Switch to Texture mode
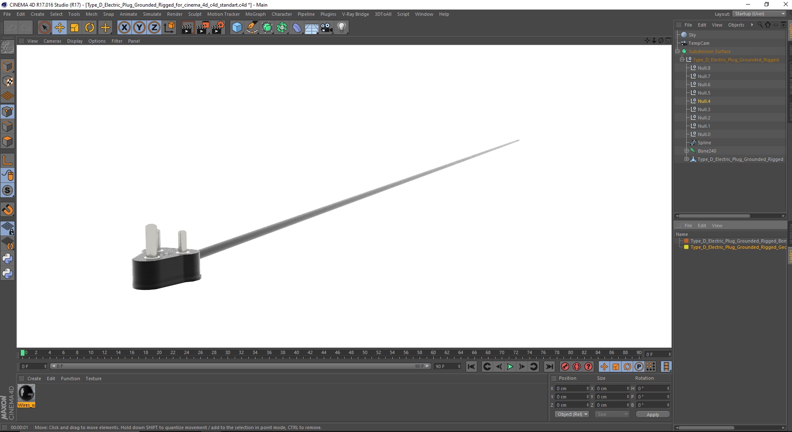Image resolution: width=792 pixels, height=432 pixels. (x=7, y=81)
